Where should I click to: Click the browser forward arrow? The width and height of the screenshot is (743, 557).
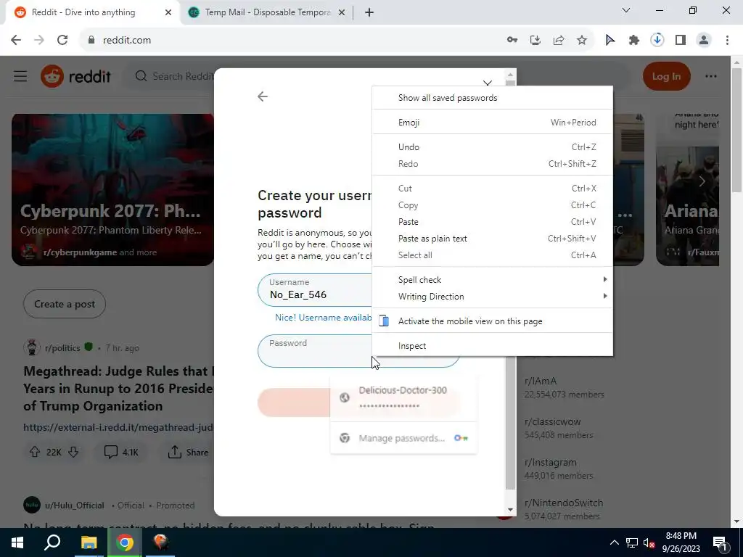(x=39, y=41)
